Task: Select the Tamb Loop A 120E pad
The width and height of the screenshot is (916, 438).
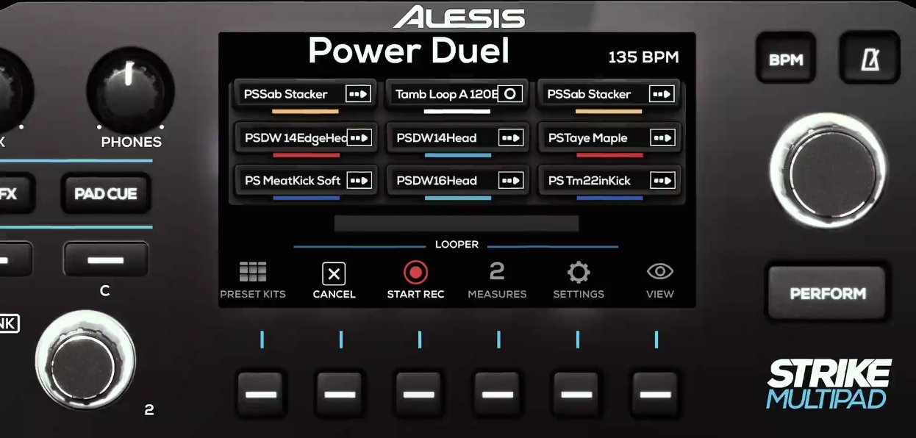Action: coord(457,94)
